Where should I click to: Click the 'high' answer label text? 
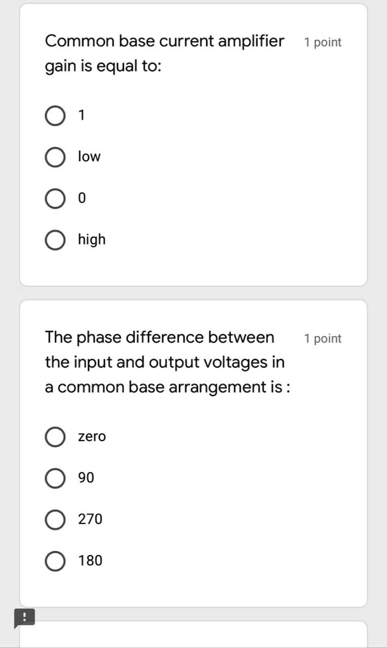91,239
